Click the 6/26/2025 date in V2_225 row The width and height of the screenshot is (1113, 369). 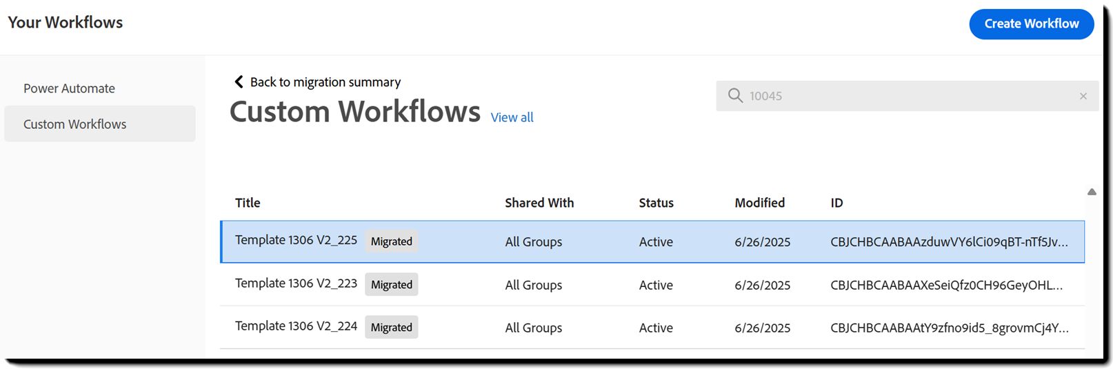pos(762,242)
